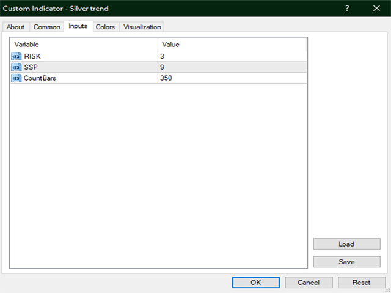The image size is (391, 293).
Task: Reset inputs with Reset button
Action: tap(361, 283)
